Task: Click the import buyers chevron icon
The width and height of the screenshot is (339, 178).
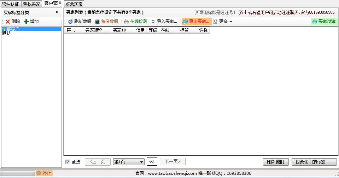Action: click(153, 22)
